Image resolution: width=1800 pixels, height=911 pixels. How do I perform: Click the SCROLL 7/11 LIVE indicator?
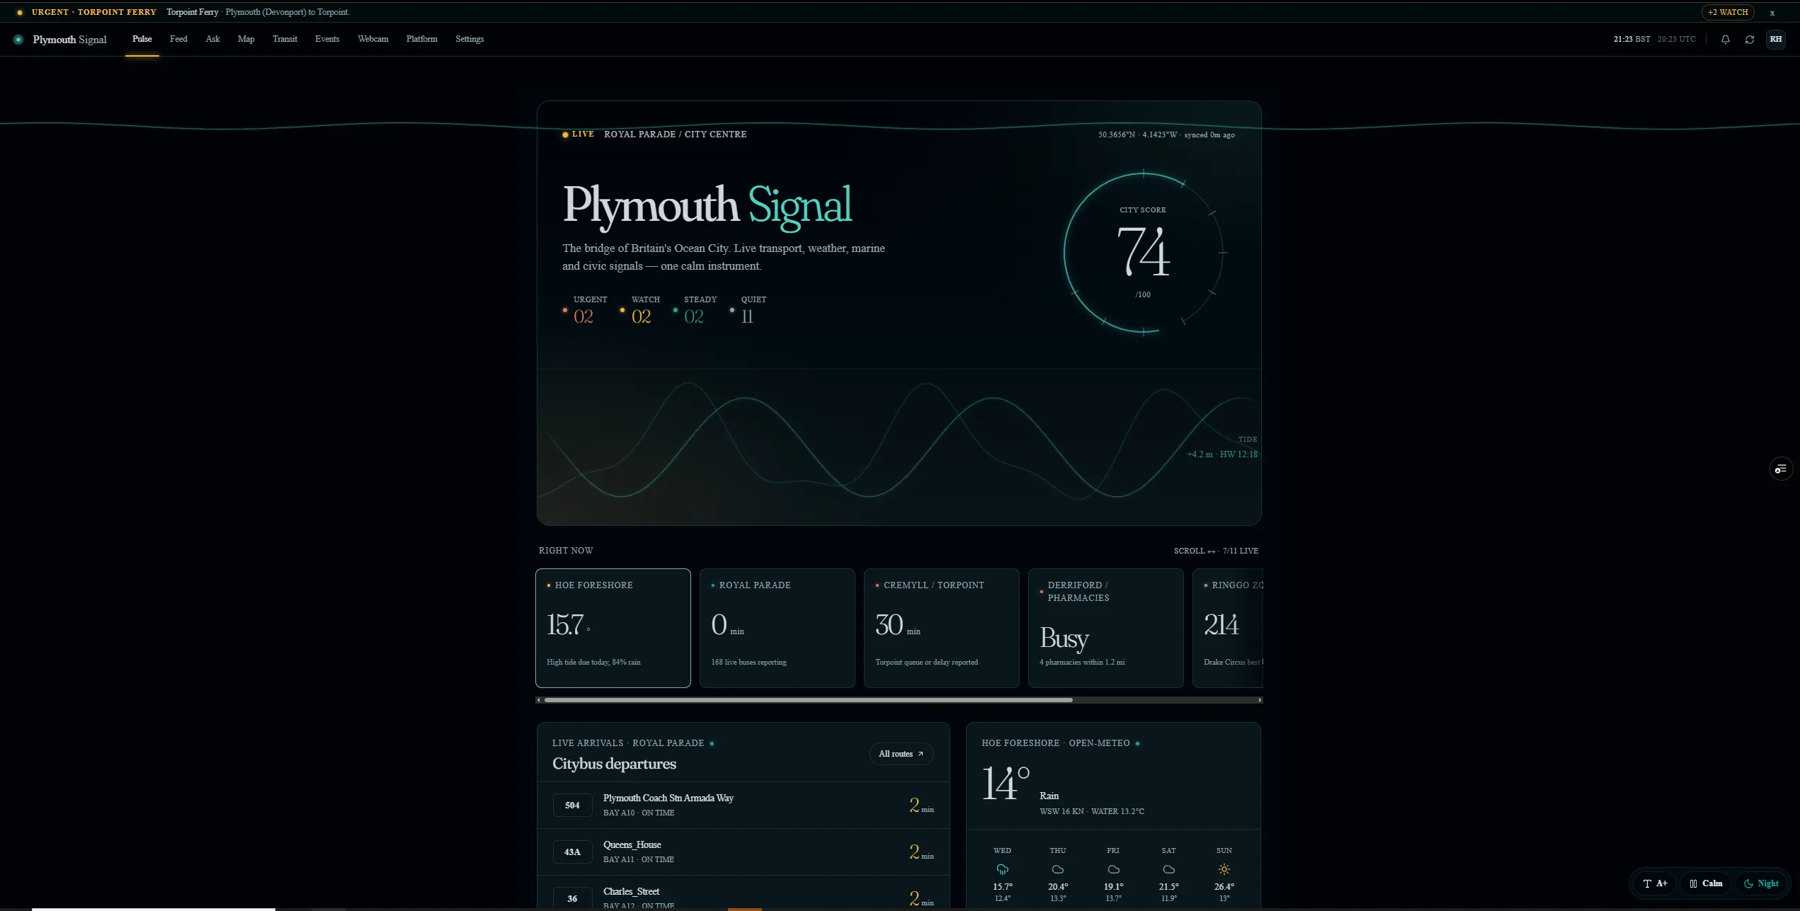point(1216,551)
